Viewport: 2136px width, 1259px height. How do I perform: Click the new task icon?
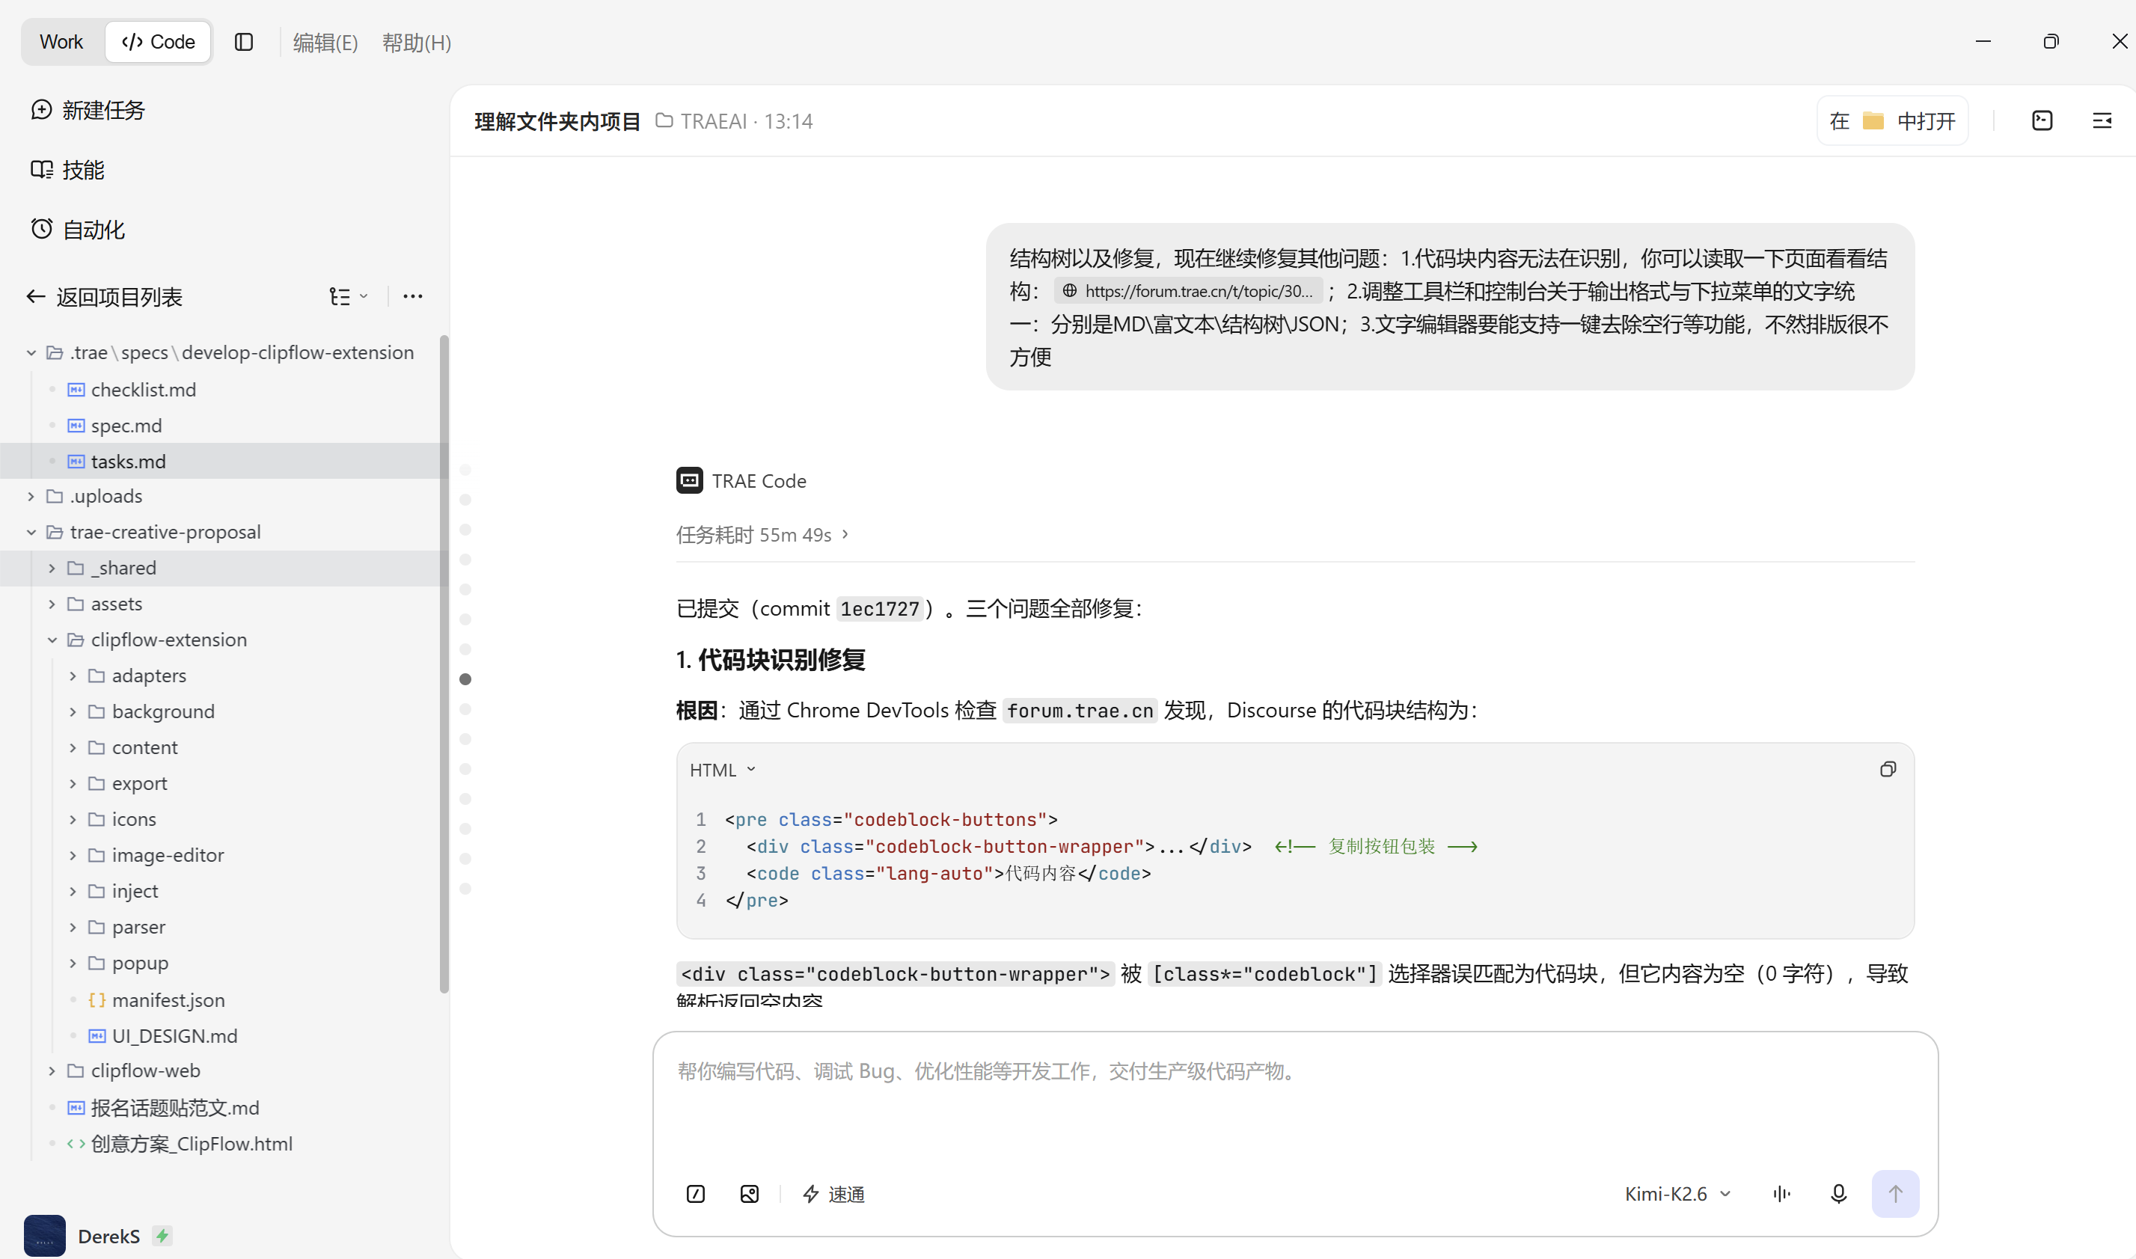coord(42,109)
